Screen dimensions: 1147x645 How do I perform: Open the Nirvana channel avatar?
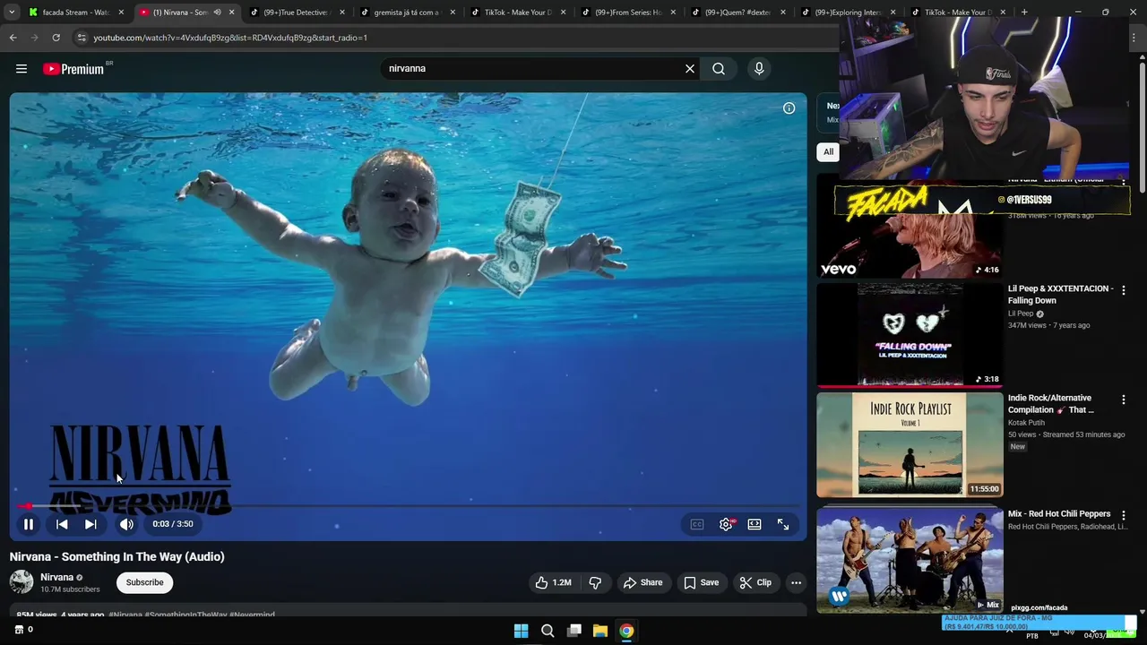click(x=22, y=582)
